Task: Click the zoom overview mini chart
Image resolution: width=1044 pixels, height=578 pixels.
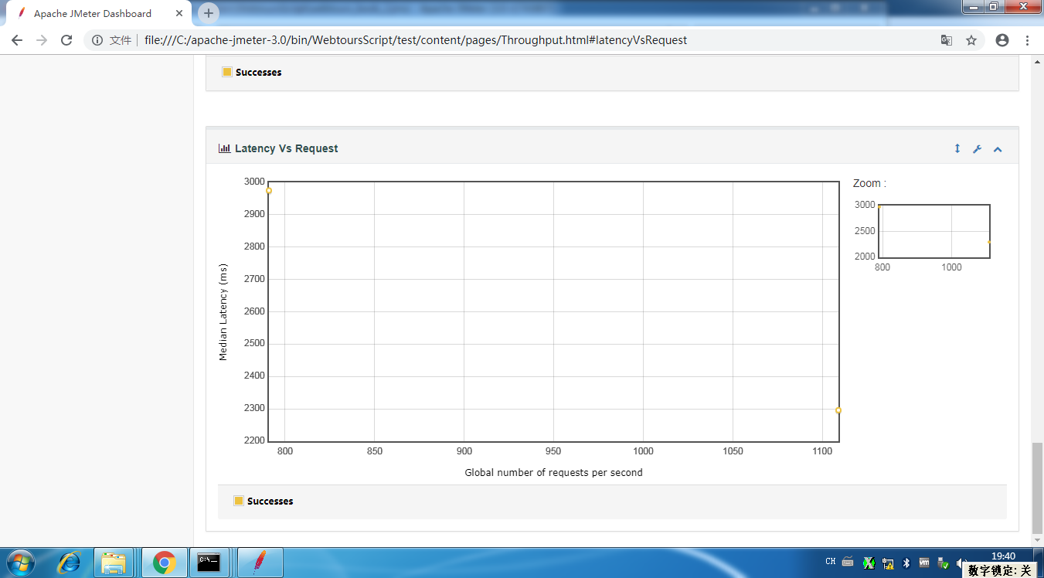Action: click(x=934, y=231)
